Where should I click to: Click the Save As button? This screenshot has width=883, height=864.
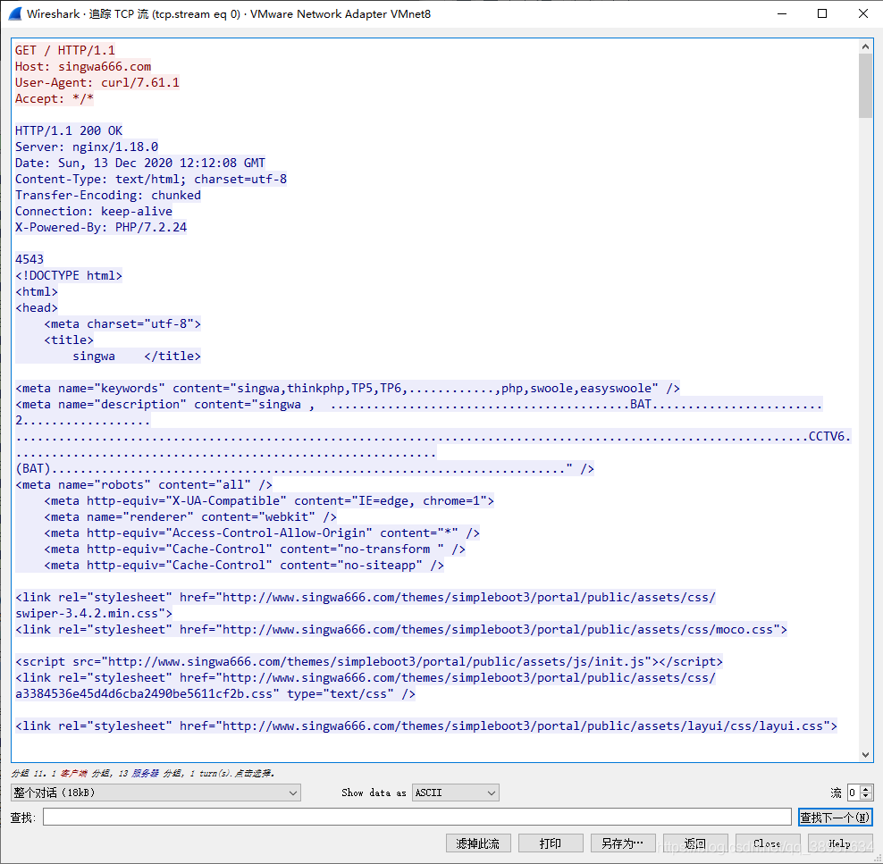(623, 843)
